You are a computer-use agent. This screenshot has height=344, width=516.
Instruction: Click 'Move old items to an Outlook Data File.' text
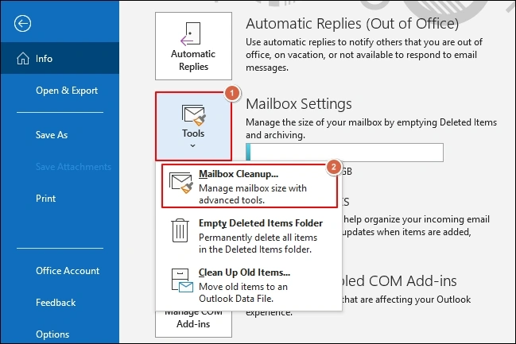click(243, 292)
